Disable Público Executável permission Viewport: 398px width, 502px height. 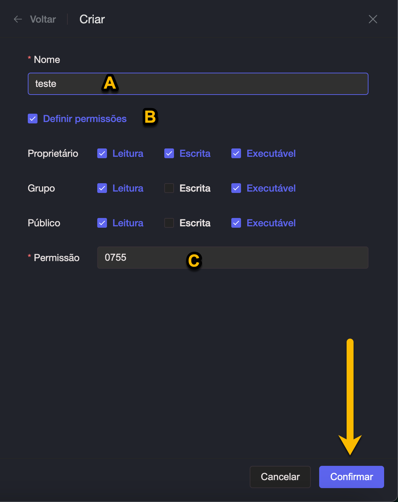coord(236,223)
